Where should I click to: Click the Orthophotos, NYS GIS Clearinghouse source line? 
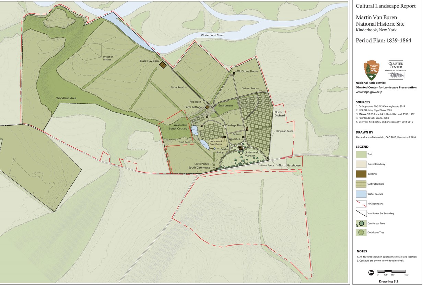coord(380,106)
